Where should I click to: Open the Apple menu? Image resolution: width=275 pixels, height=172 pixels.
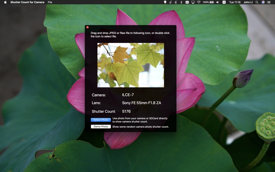click(5, 2)
